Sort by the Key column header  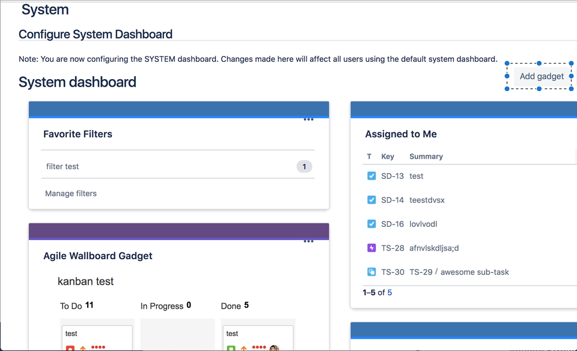387,156
